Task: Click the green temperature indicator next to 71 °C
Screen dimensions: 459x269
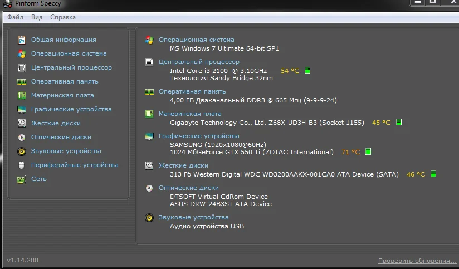Action: pyautogui.click(x=368, y=151)
